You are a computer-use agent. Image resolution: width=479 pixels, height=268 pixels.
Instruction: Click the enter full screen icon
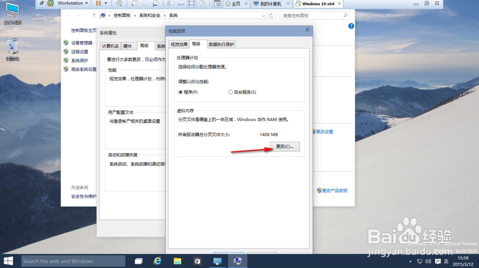point(192,3)
